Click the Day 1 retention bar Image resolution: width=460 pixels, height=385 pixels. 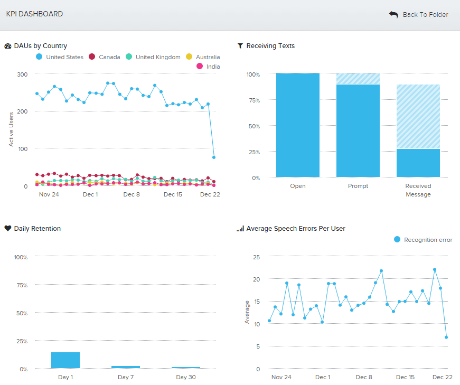[x=65, y=360]
